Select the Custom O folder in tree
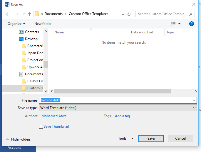 (x=35, y=88)
